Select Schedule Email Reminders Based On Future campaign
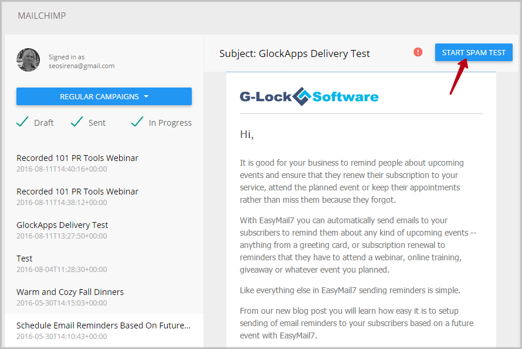Viewport: 522px width, 349px height. (x=104, y=330)
